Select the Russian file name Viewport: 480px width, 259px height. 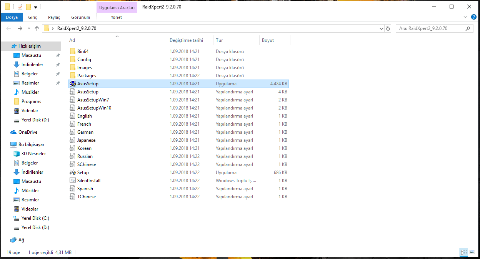coord(85,156)
